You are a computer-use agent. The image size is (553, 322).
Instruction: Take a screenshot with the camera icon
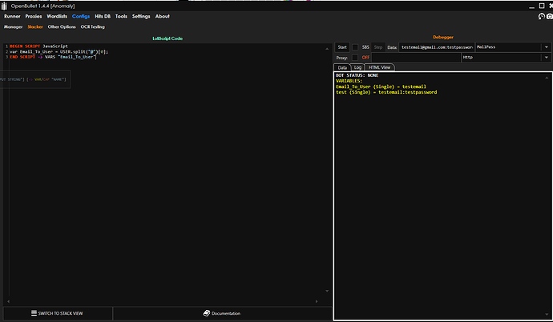coord(550,16)
